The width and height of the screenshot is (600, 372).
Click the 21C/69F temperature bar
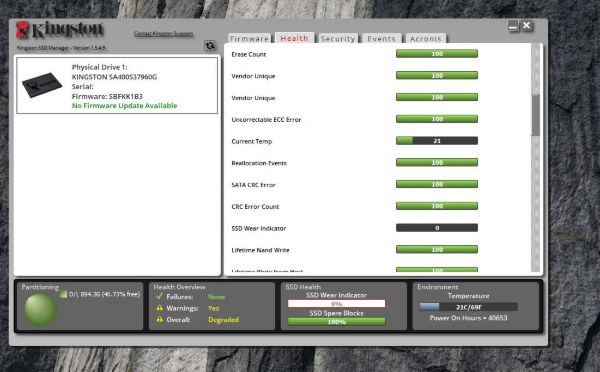point(468,307)
